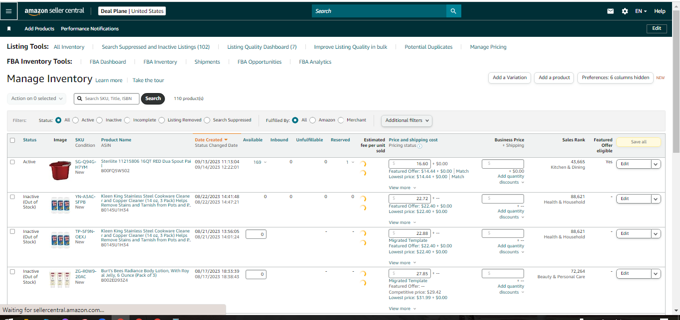
Task: Select the Listing Removed status filter
Action: (161, 120)
